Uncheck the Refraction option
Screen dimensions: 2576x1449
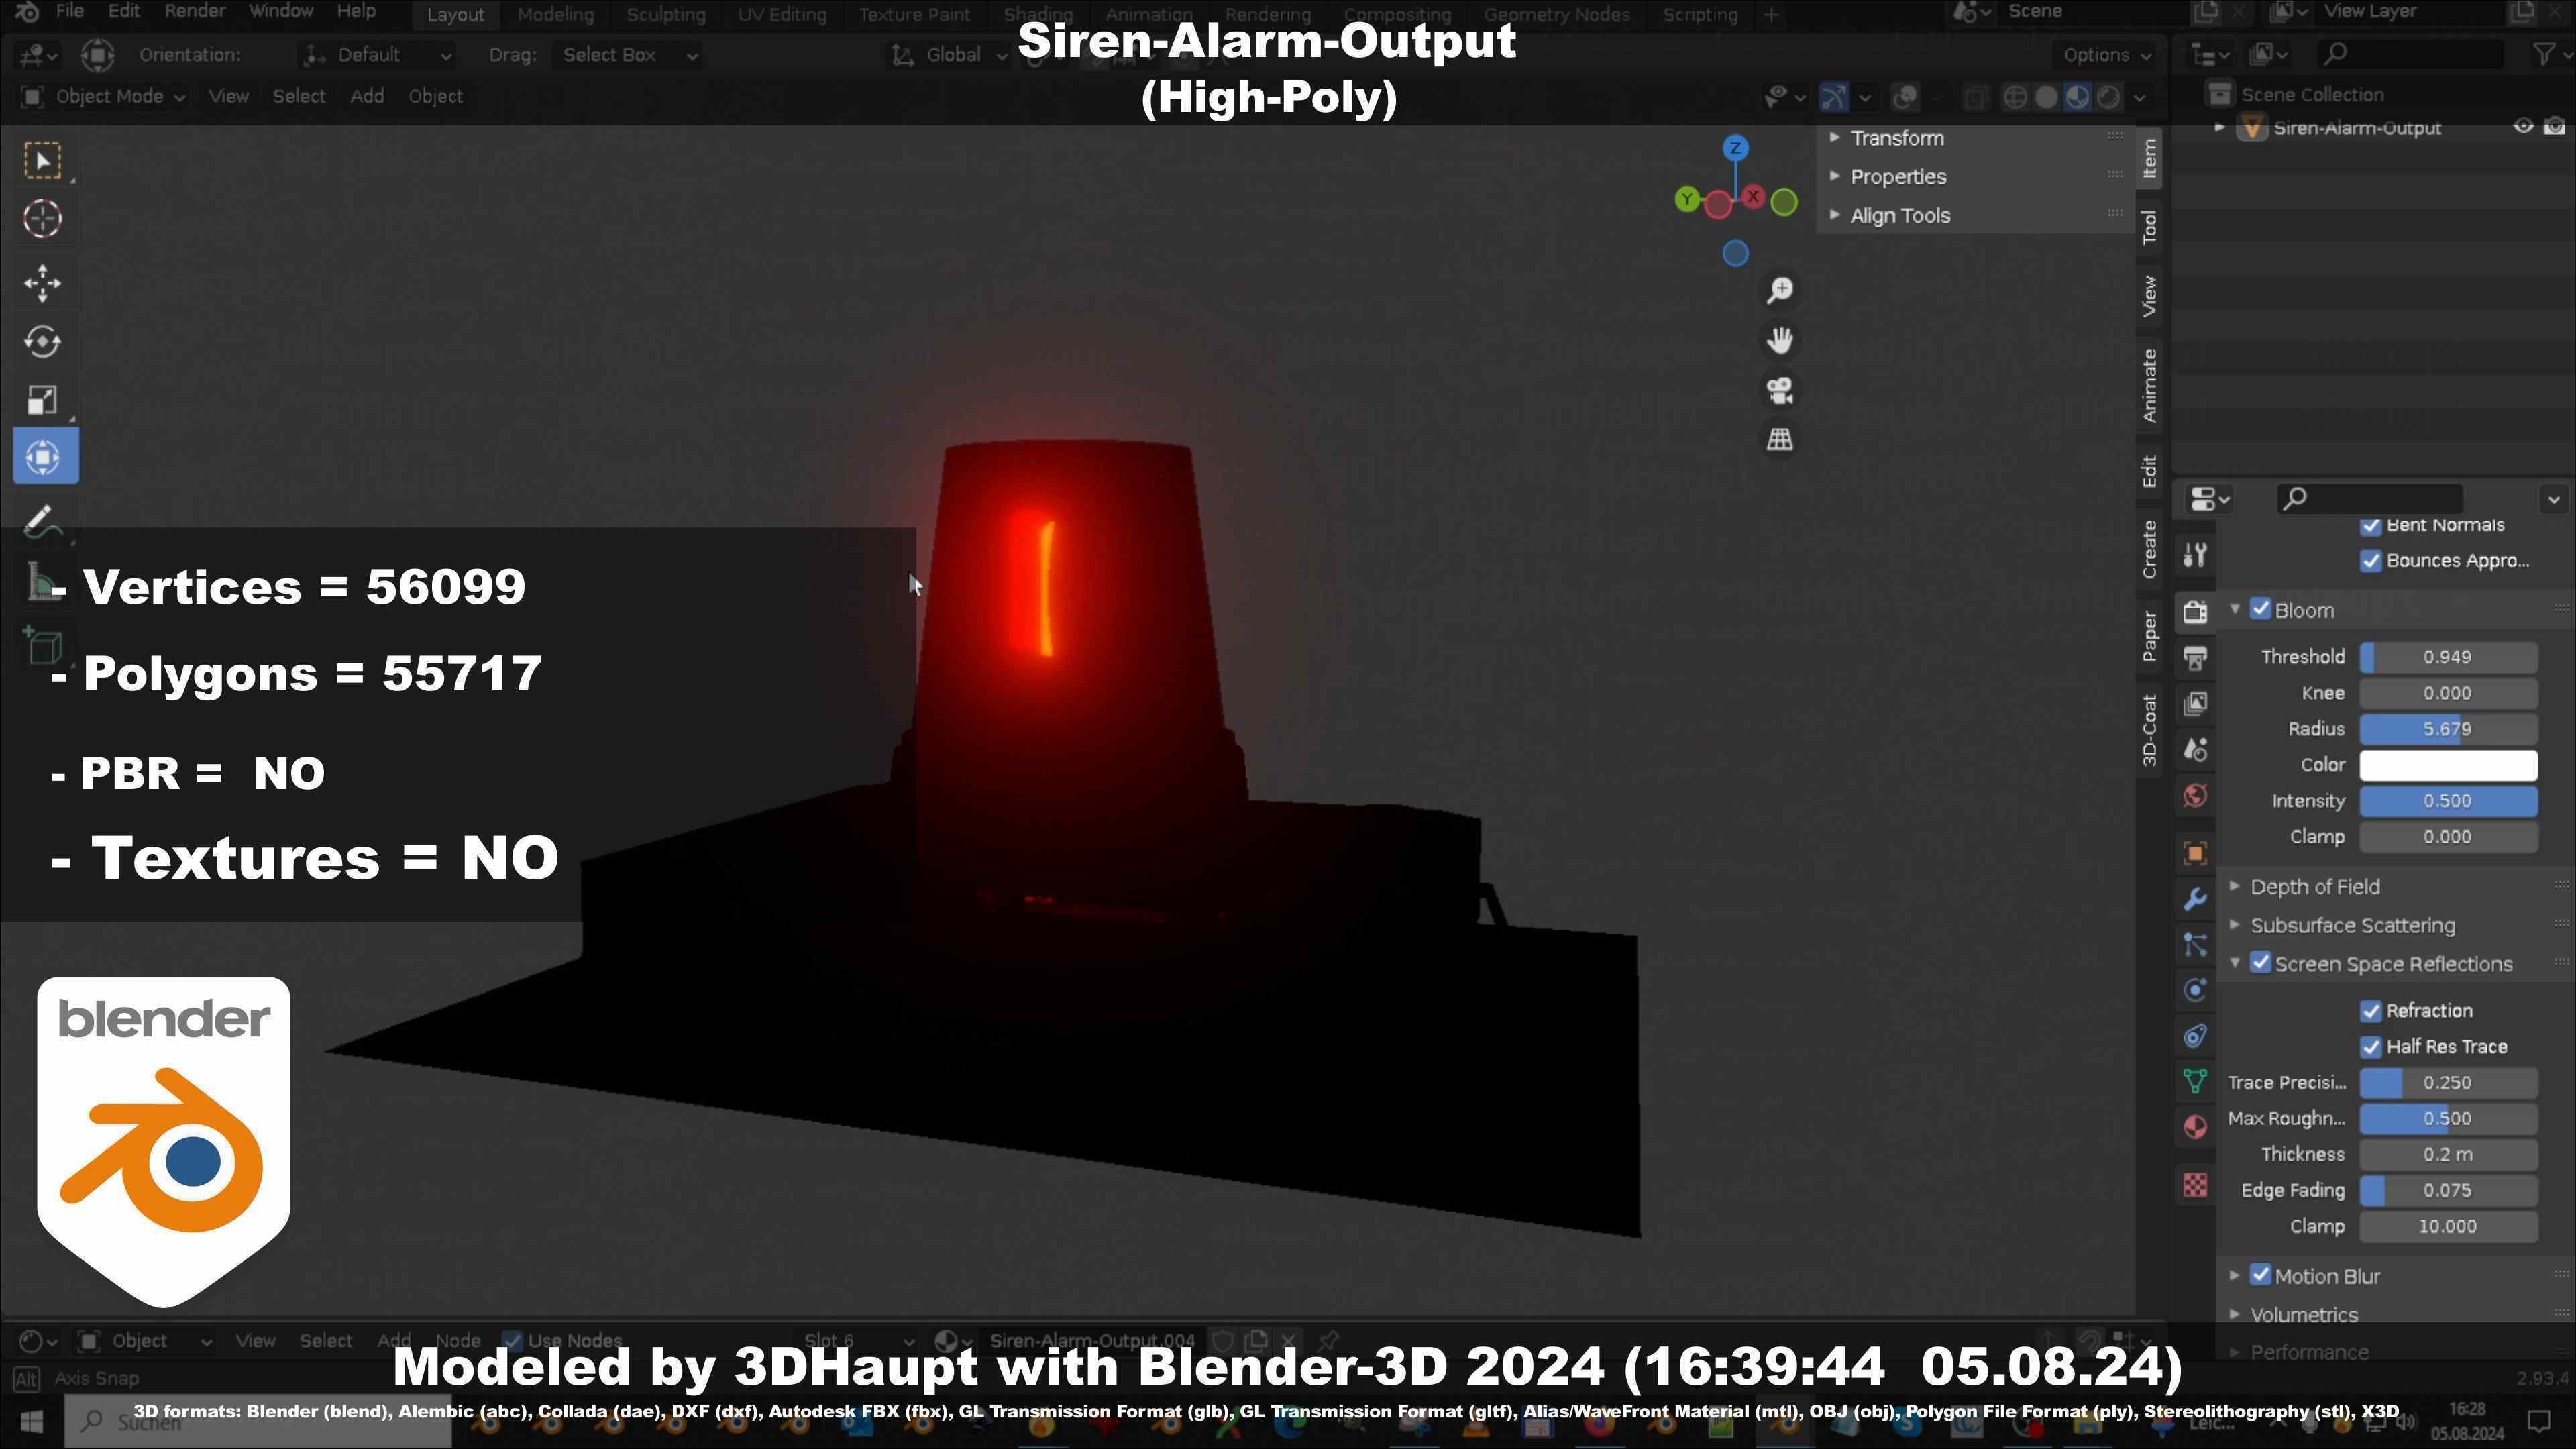pos(2370,1011)
